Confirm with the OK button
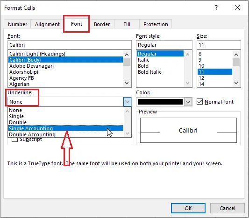 188,208
